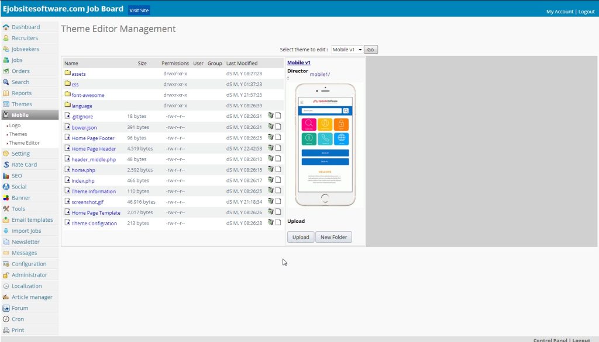Click the Permissions column header
The height and width of the screenshot is (342, 599).
pos(175,63)
